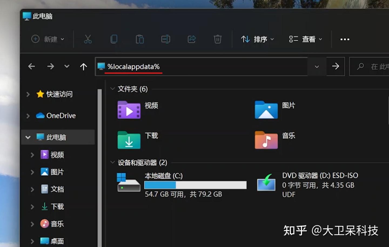The height and width of the screenshot is (247, 389).
Task: Open the 查看 view dropdown
Action: click(x=306, y=39)
